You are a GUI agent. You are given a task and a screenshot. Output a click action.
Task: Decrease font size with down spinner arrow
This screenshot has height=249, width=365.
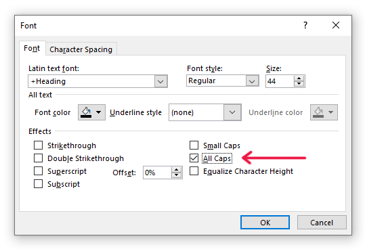[x=299, y=84]
